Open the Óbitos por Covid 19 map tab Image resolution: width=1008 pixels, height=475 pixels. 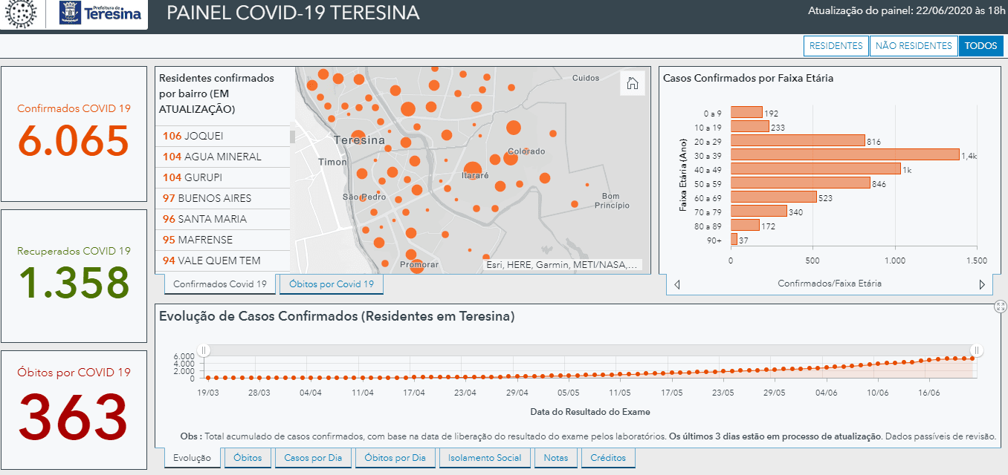331,284
